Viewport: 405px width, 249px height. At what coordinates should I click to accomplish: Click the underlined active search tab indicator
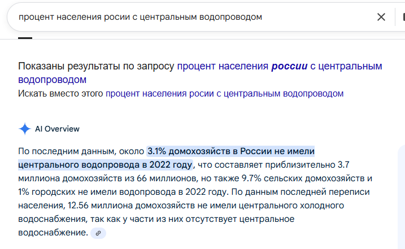tap(25, 37)
